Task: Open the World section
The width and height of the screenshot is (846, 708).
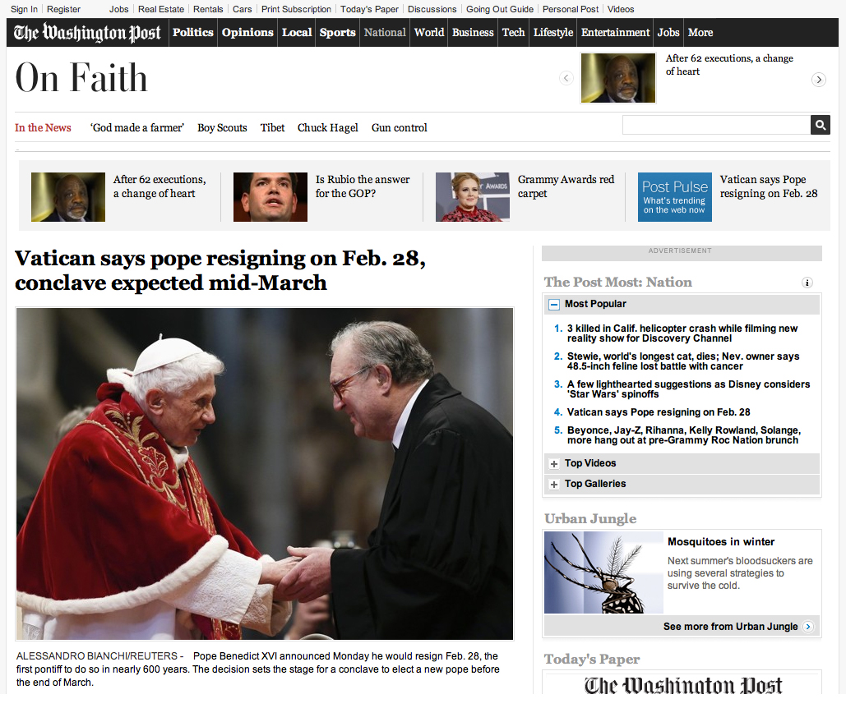Action: pyautogui.click(x=429, y=32)
